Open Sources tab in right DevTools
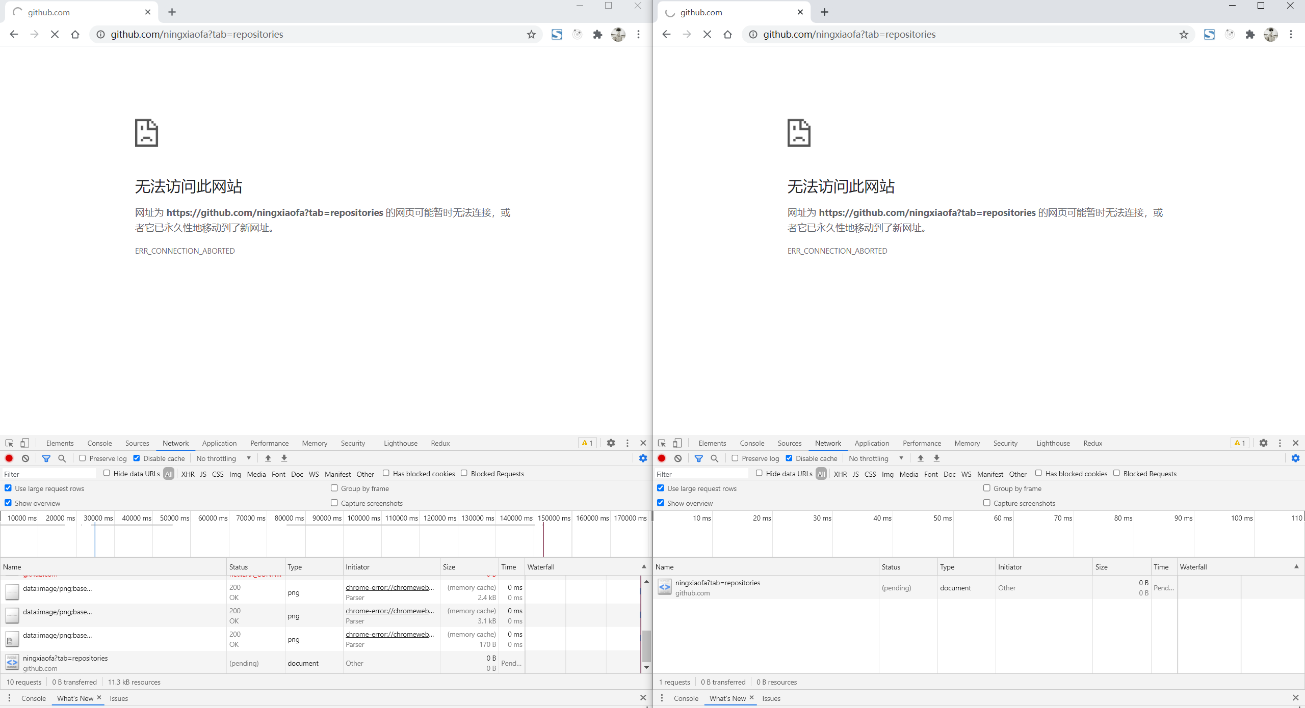1305x708 pixels. click(790, 443)
